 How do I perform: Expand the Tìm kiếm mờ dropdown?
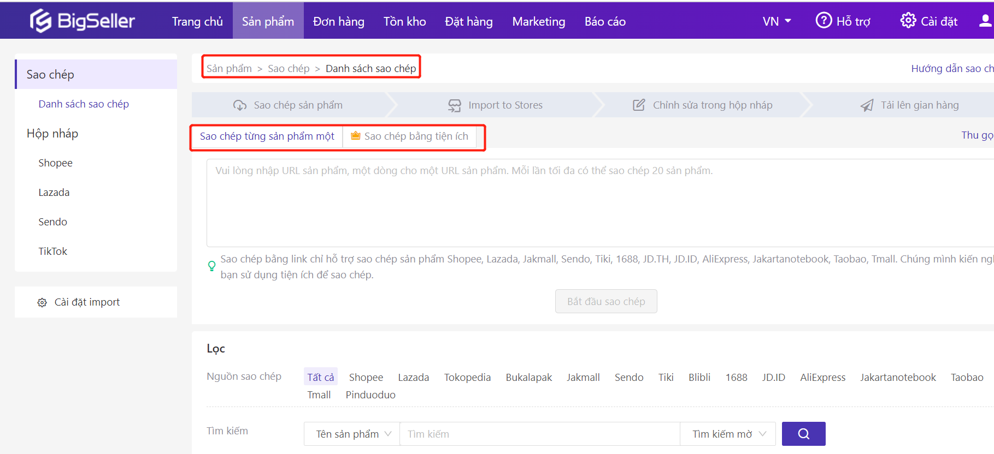[x=728, y=434]
